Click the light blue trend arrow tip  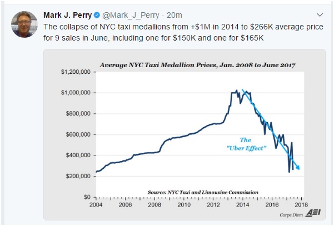(300, 168)
